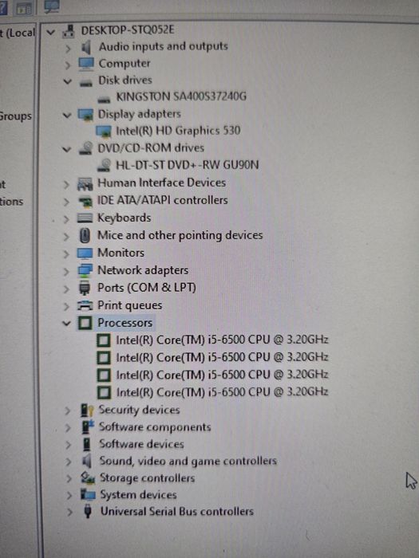Image resolution: width=419 pixels, height=558 pixels.
Task: Expand the Security devices arrow
Action: (67, 411)
